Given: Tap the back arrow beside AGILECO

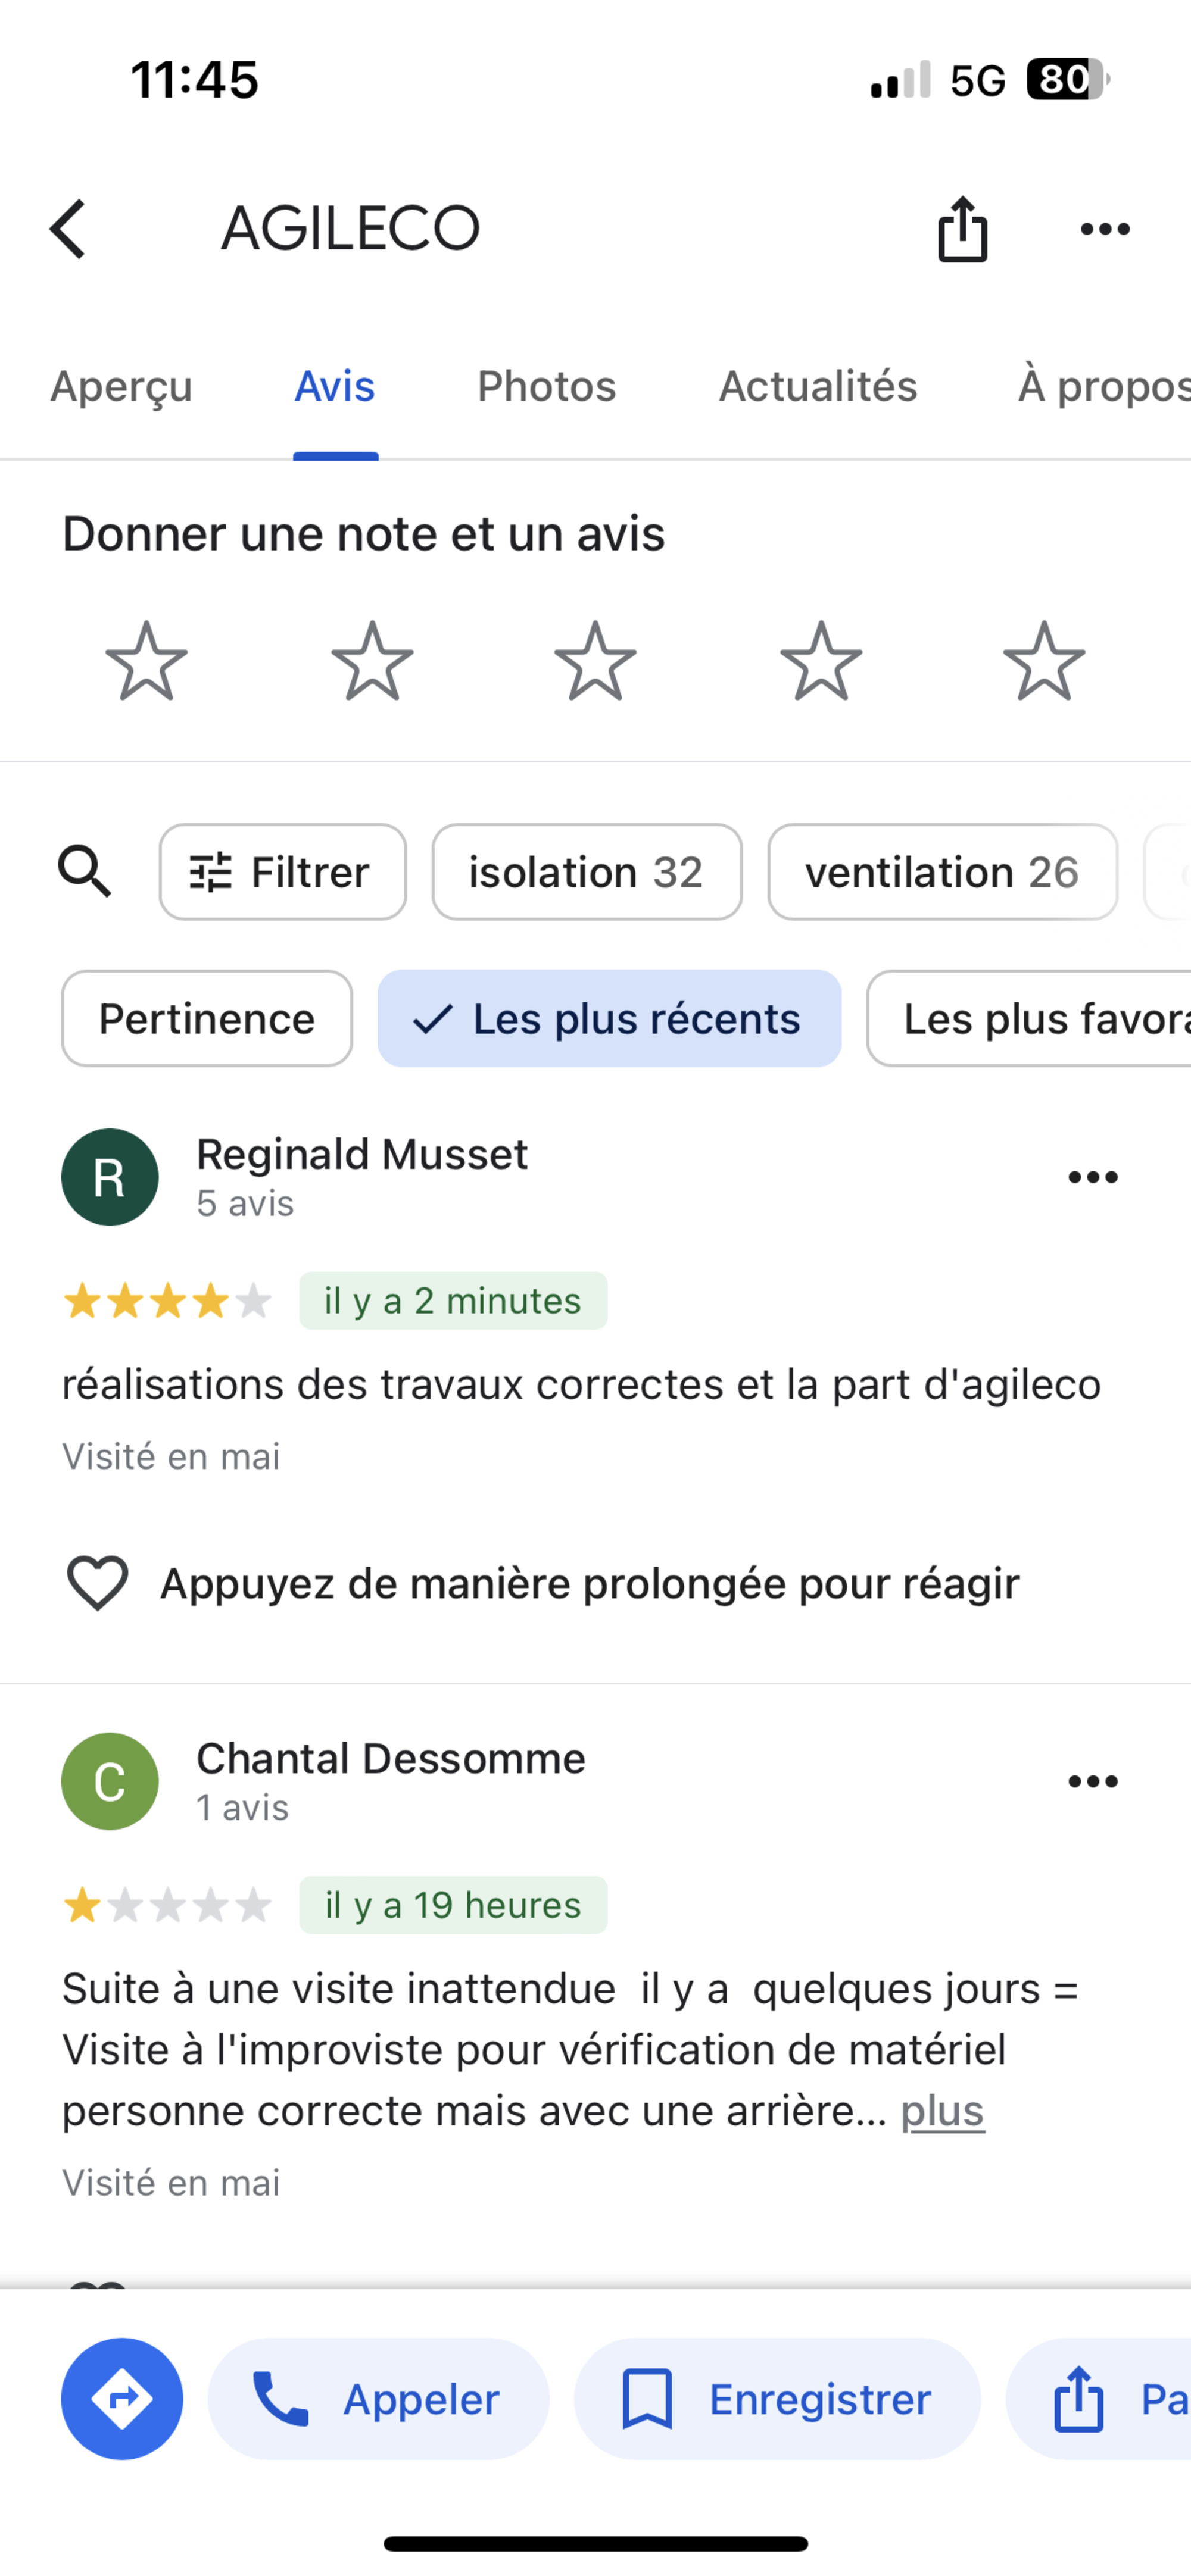Looking at the screenshot, I should (68, 229).
